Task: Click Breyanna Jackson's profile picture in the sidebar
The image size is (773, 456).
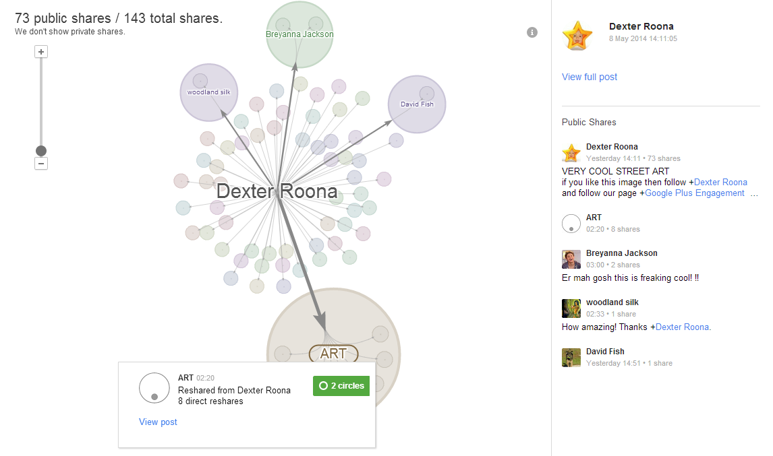Action: coord(571,259)
